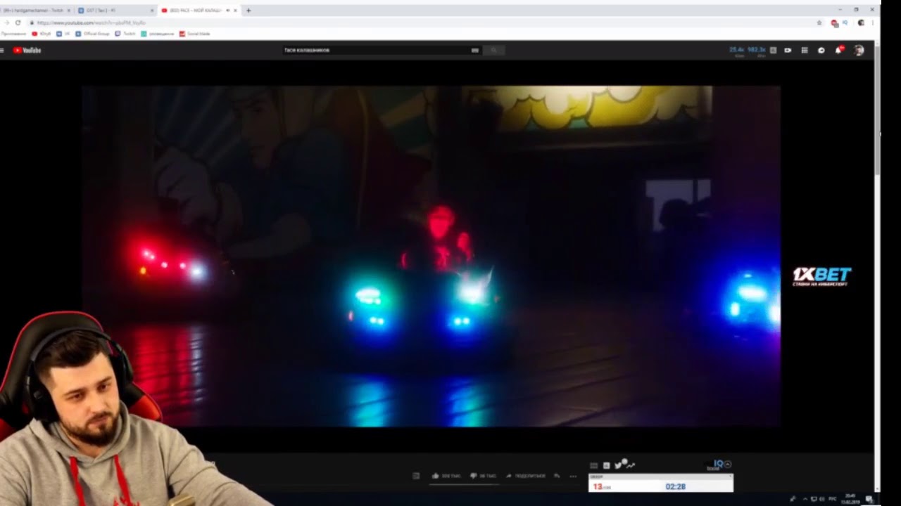Close the YouTube browser tab
The image size is (901, 506).
pyautogui.click(x=235, y=11)
